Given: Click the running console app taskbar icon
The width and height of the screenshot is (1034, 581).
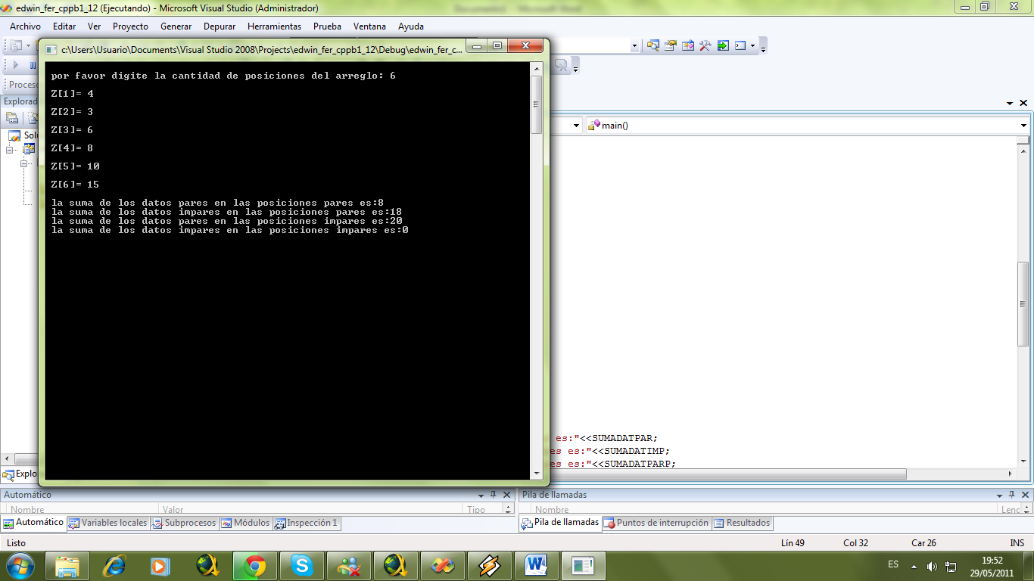Looking at the screenshot, I should 583,565.
